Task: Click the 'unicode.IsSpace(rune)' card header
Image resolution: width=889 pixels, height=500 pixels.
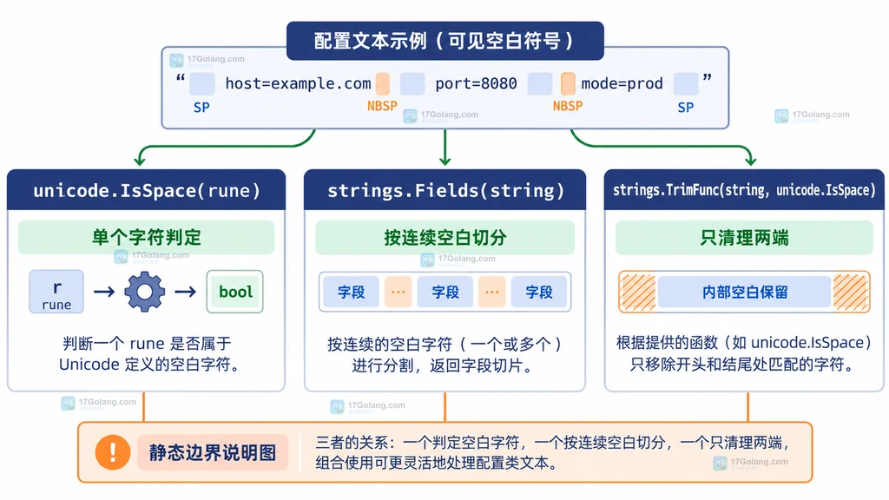Action: pyautogui.click(x=146, y=190)
